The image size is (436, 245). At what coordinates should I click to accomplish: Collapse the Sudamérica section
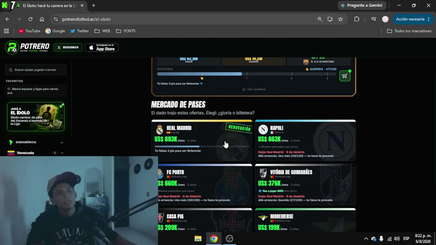point(62,142)
